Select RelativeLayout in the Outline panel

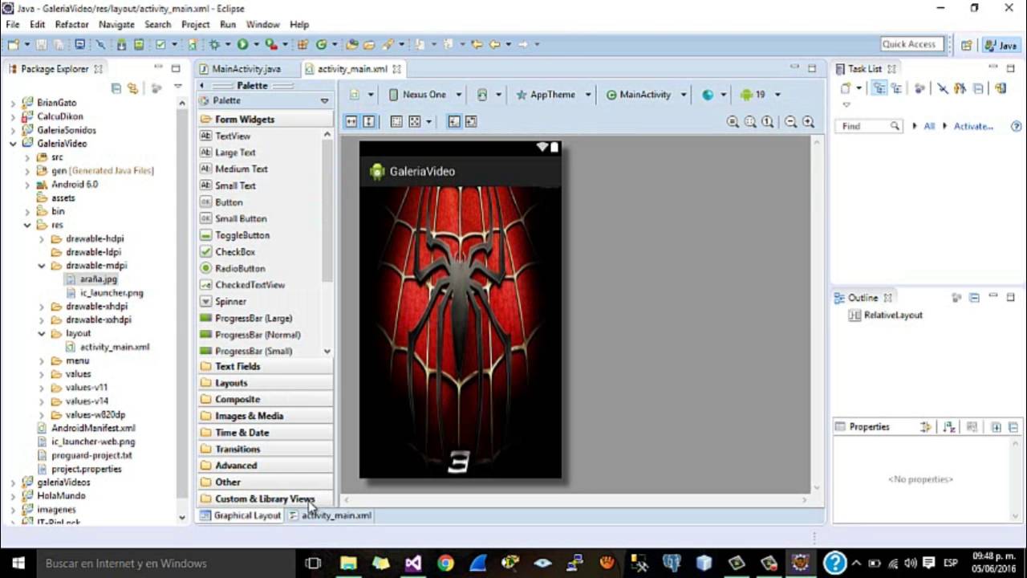click(893, 315)
